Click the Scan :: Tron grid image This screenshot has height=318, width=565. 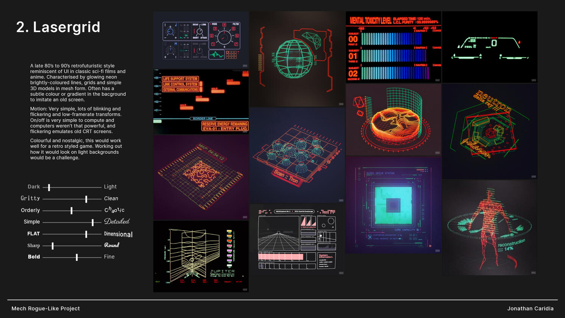pos(297,155)
